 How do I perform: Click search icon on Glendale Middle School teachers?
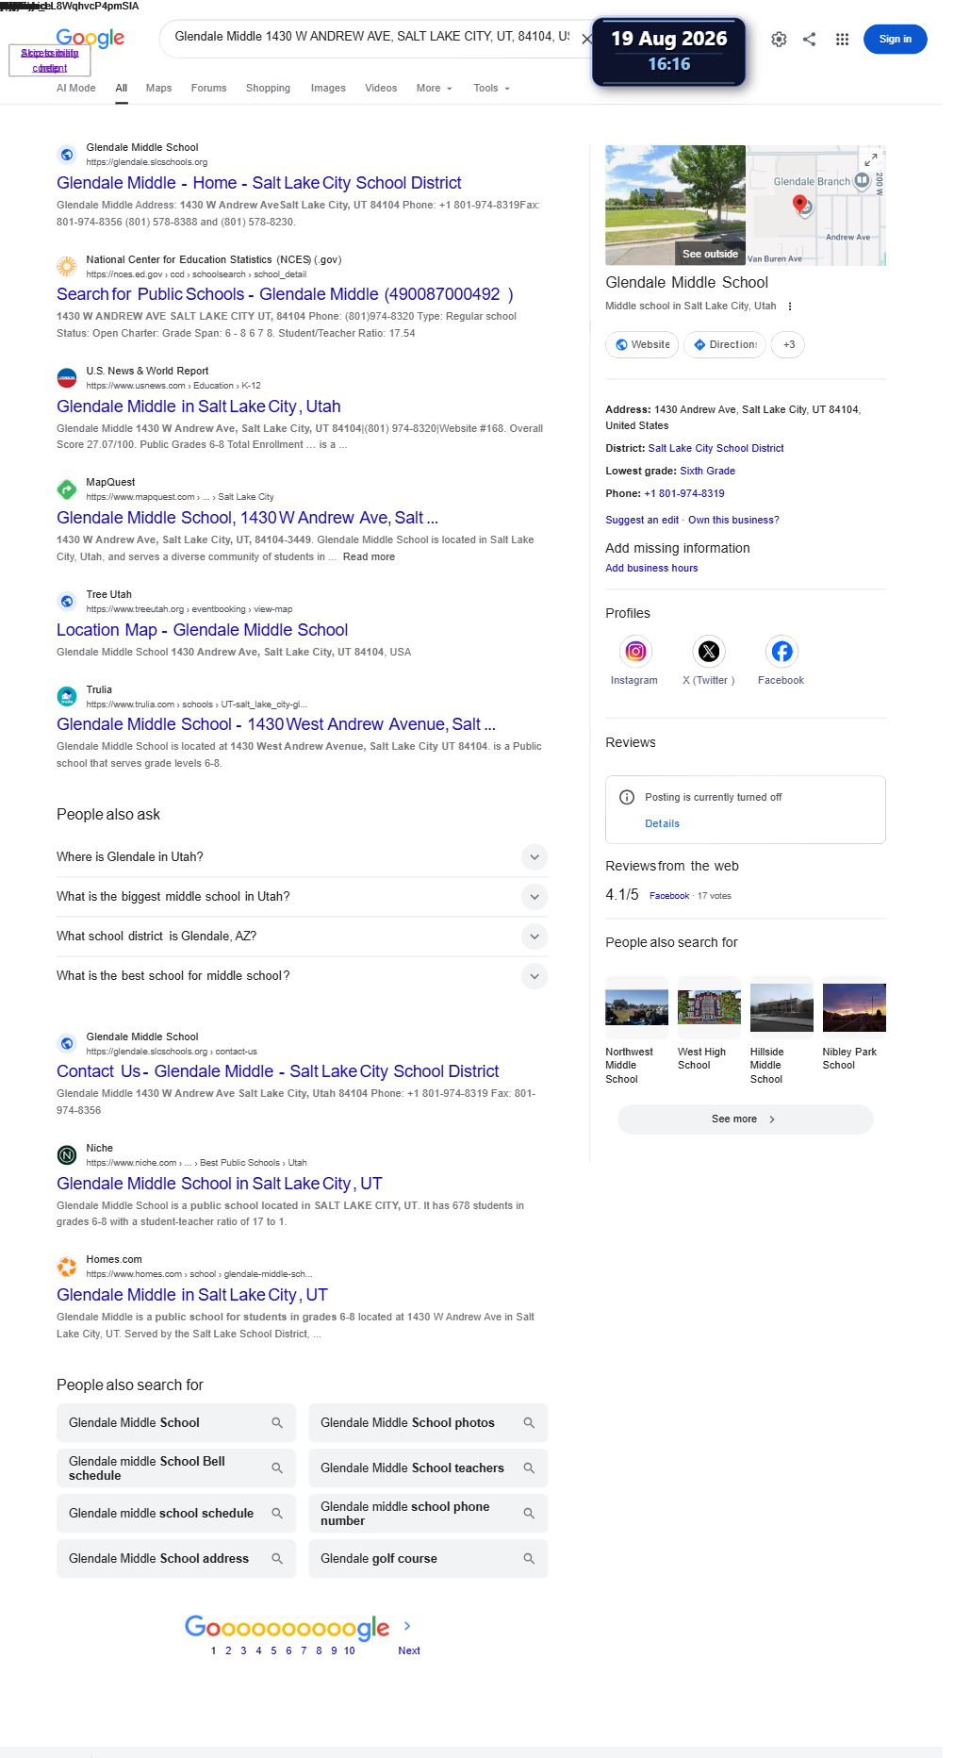[x=529, y=1468]
